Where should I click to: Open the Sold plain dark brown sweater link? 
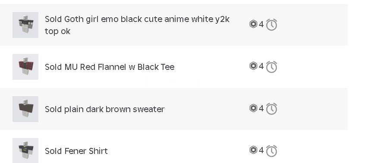104,109
